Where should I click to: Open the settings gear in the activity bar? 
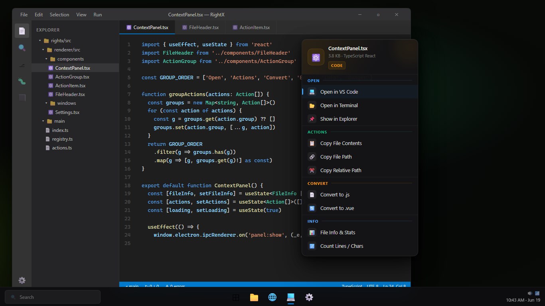[x=22, y=280]
